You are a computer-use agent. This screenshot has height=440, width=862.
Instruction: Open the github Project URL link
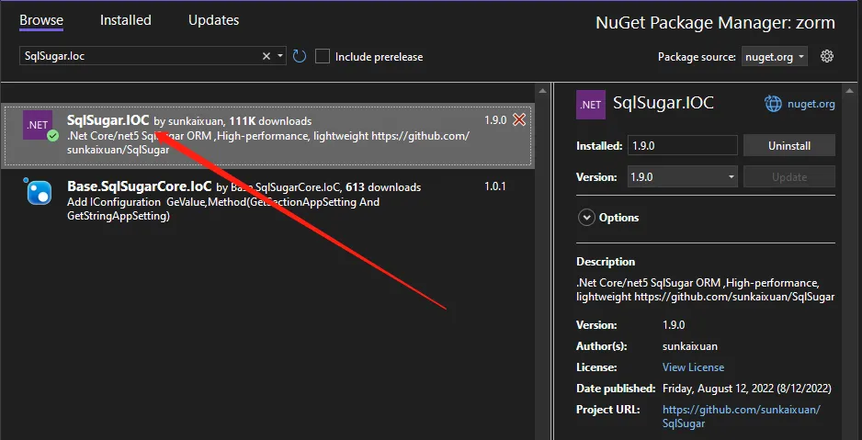(742, 416)
